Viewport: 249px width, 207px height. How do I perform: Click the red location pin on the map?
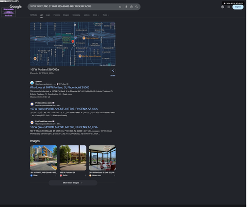pos(73,41)
